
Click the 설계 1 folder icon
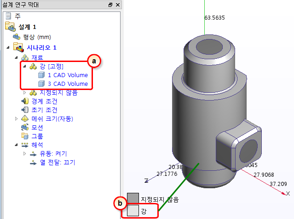tap(10, 26)
